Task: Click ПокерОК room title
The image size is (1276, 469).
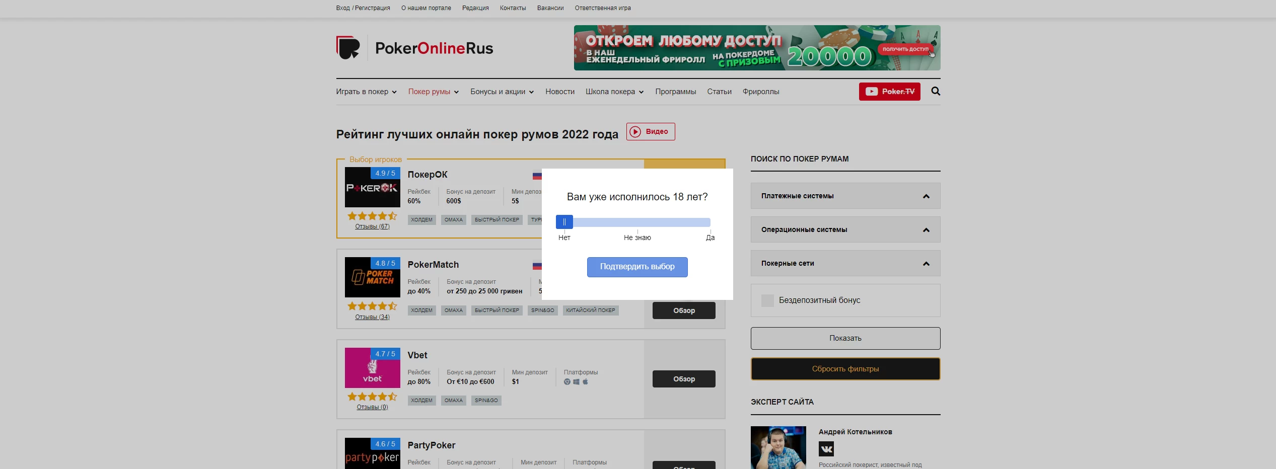Action: click(428, 175)
